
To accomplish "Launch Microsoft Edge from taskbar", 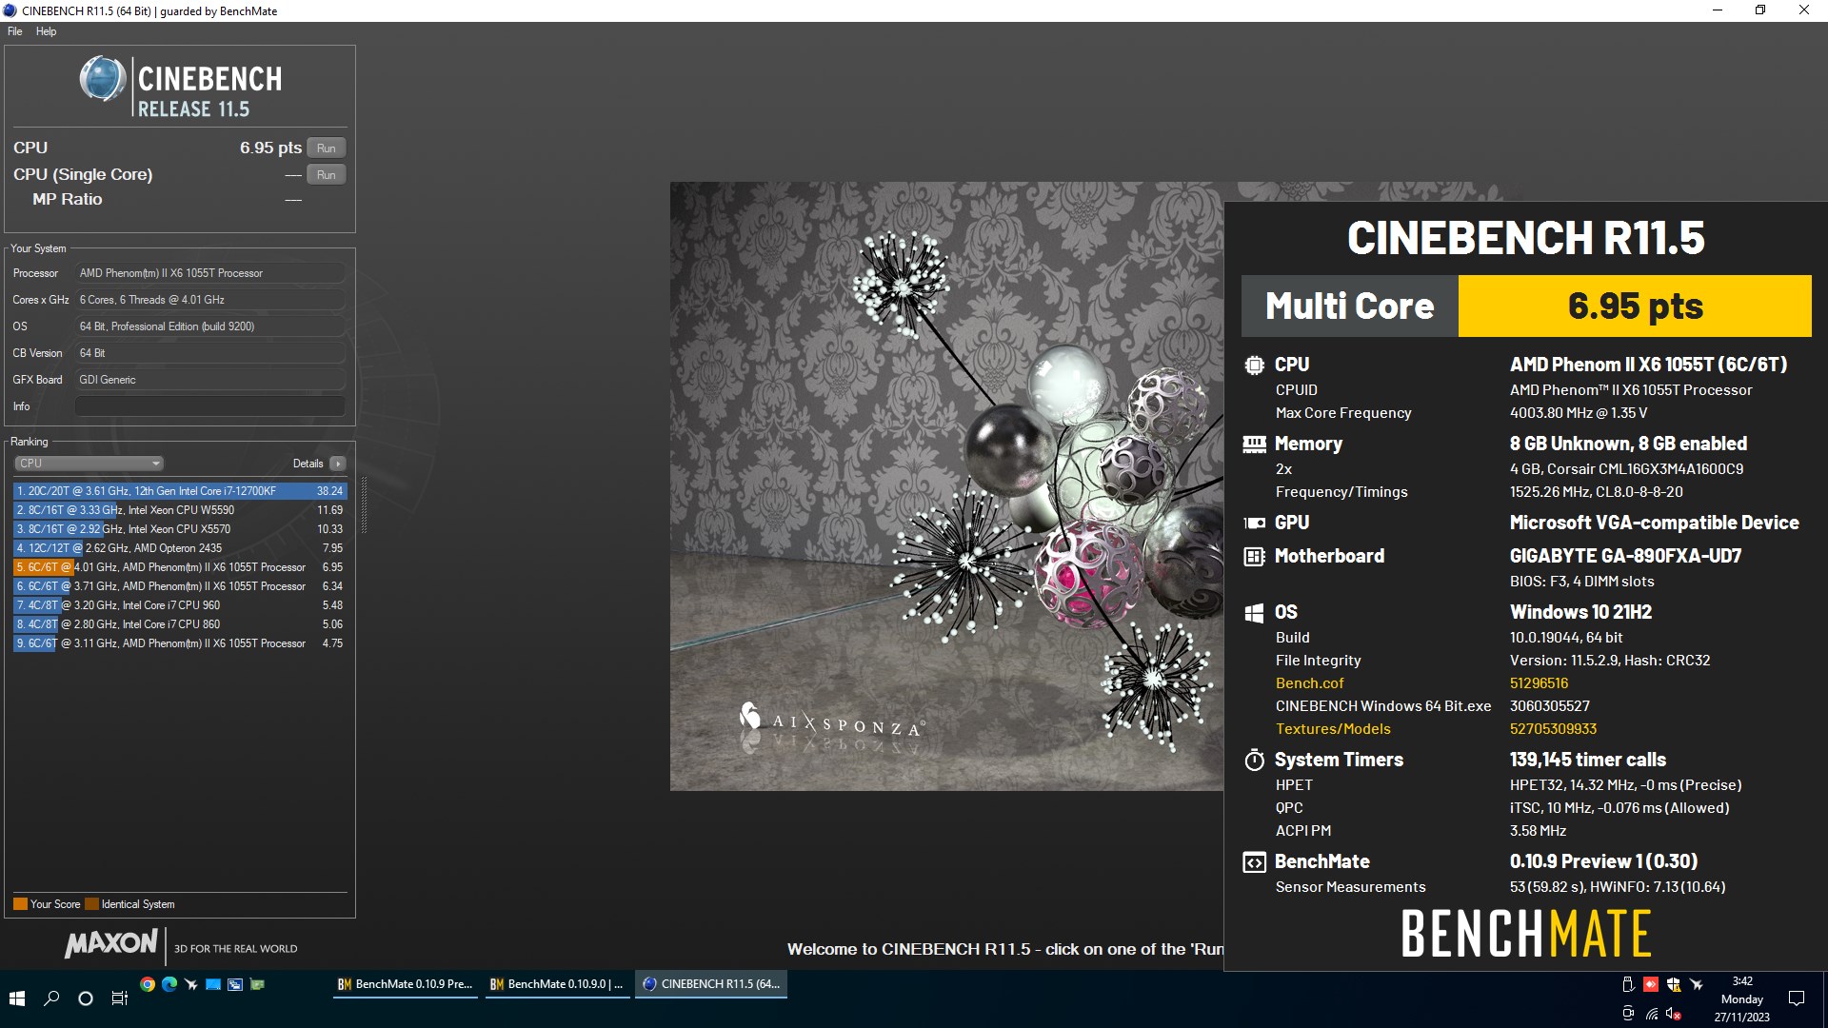I will (x=169, y=984).
